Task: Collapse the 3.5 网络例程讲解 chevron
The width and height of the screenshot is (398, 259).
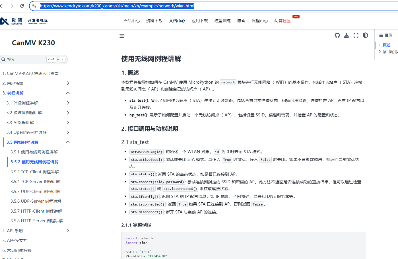Action: pyautogui.click(x=68, y=142)
